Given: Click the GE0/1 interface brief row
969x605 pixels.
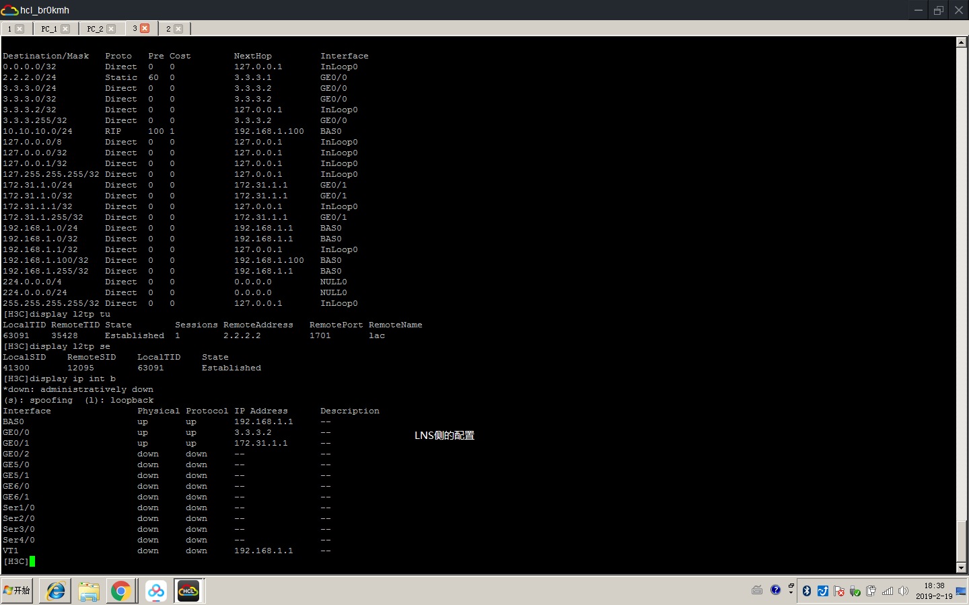Looking at the screenshot, I should [167, 443].
